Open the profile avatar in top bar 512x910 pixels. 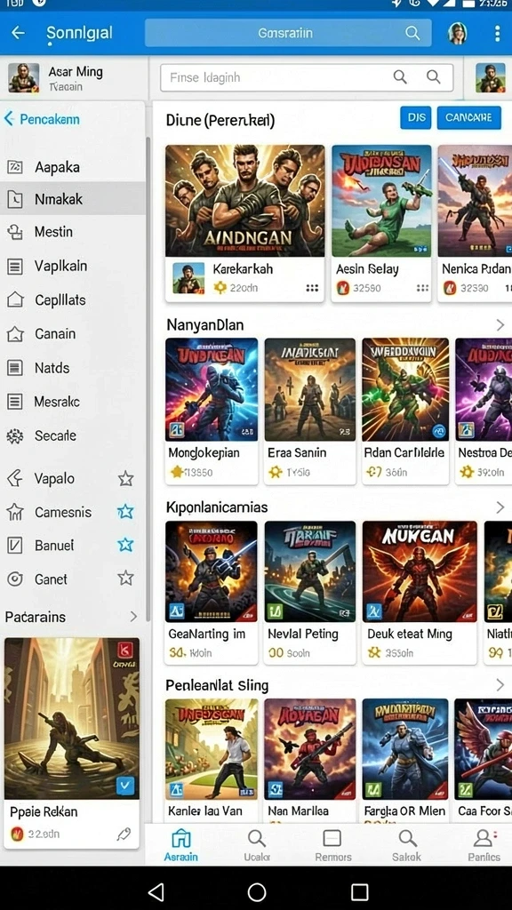458,33
